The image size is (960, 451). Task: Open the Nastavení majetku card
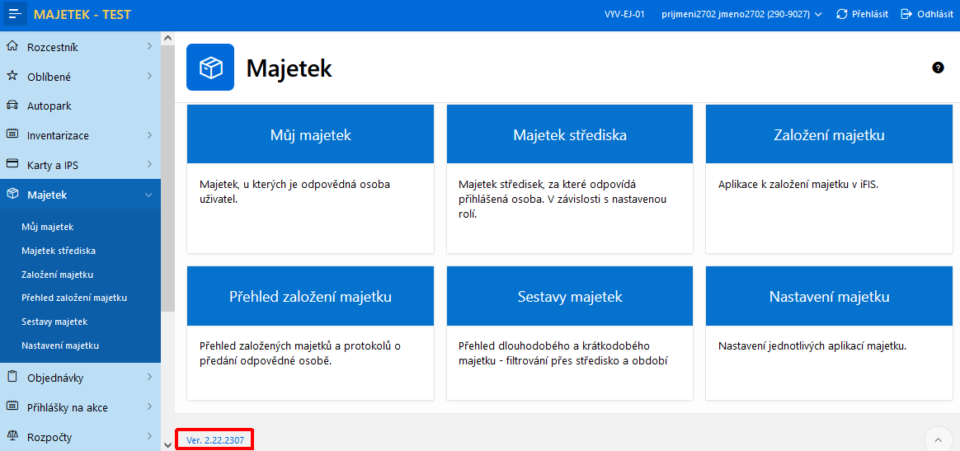[829, 333]
